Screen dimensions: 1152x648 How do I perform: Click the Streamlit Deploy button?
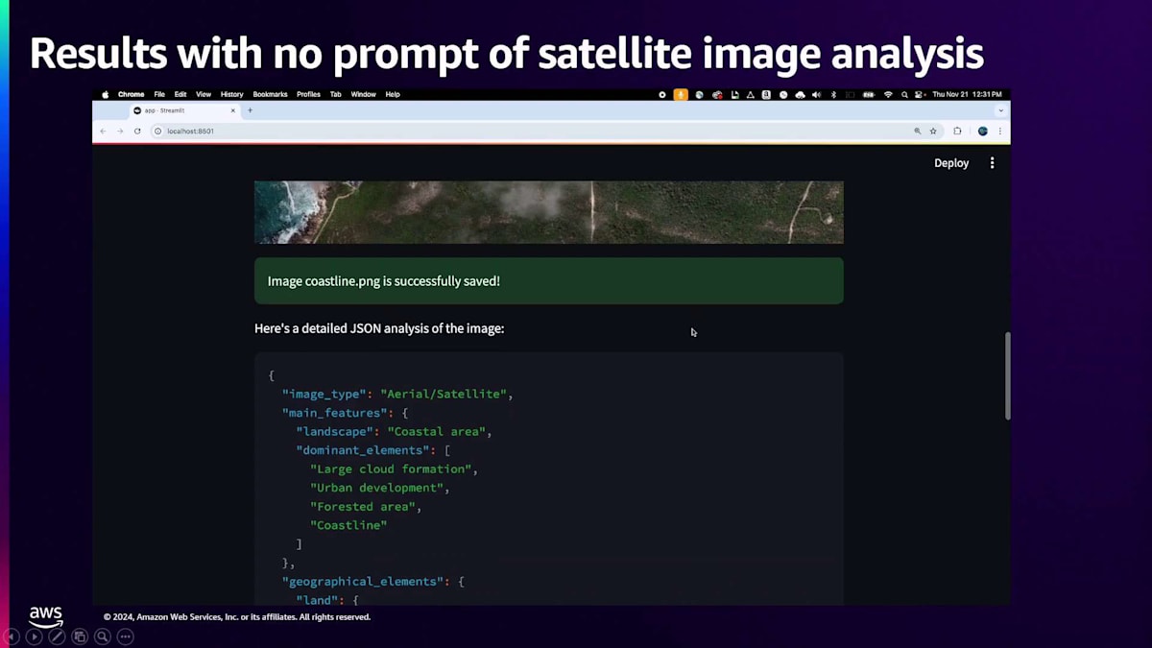click(951, 163)
